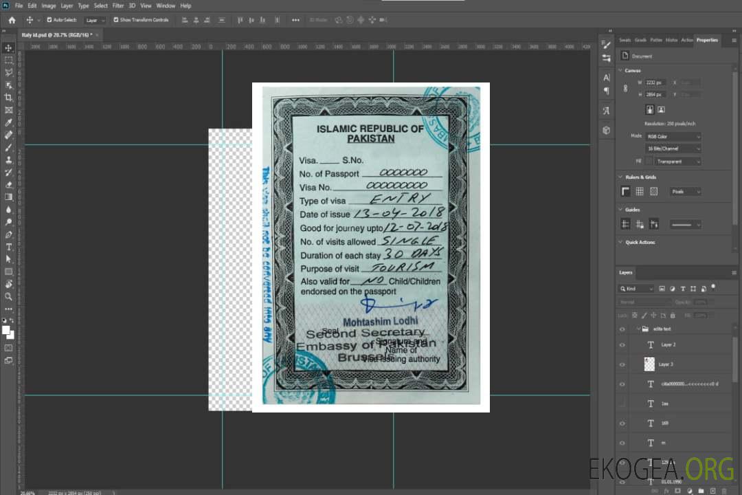
Task: Set canvas to landscape orientation
Action: tap(661, 109)
